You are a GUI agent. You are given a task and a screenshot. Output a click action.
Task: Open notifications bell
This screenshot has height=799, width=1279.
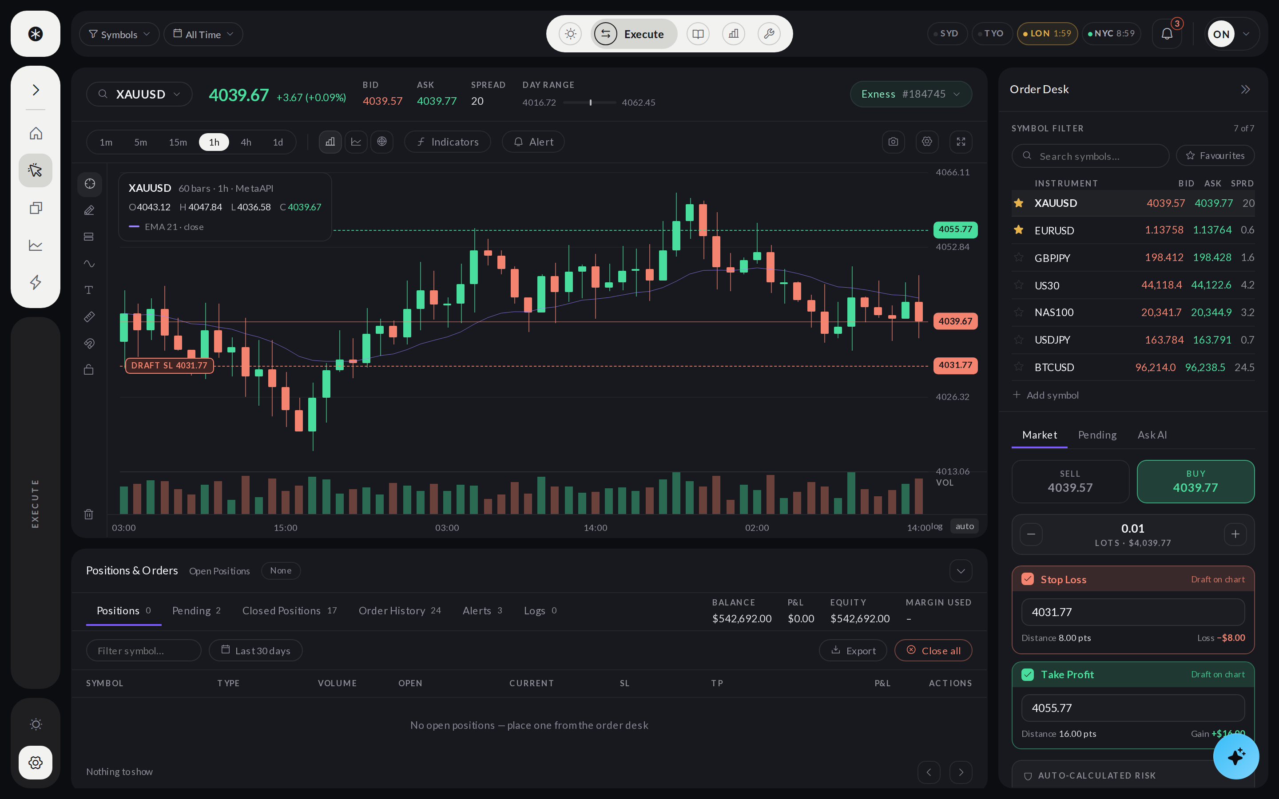(x=1167, y=34)
